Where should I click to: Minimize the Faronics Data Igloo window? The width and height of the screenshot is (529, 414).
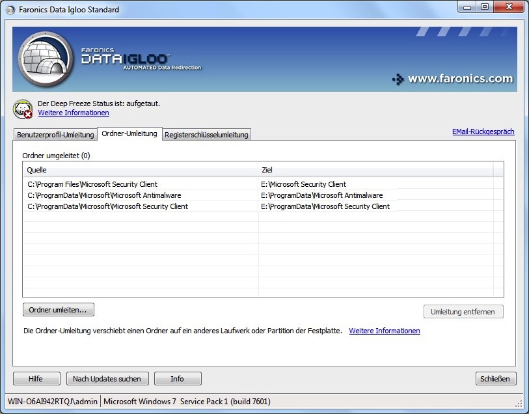[467, 7]
